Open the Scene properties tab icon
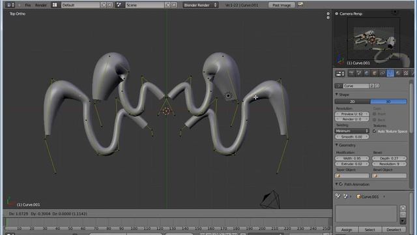Viewport: 417px width, 235px height. (x=359, y=73)
